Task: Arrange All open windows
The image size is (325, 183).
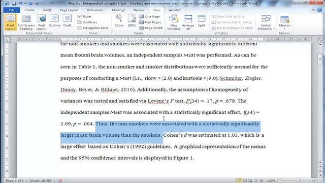Action: point(188,22)
